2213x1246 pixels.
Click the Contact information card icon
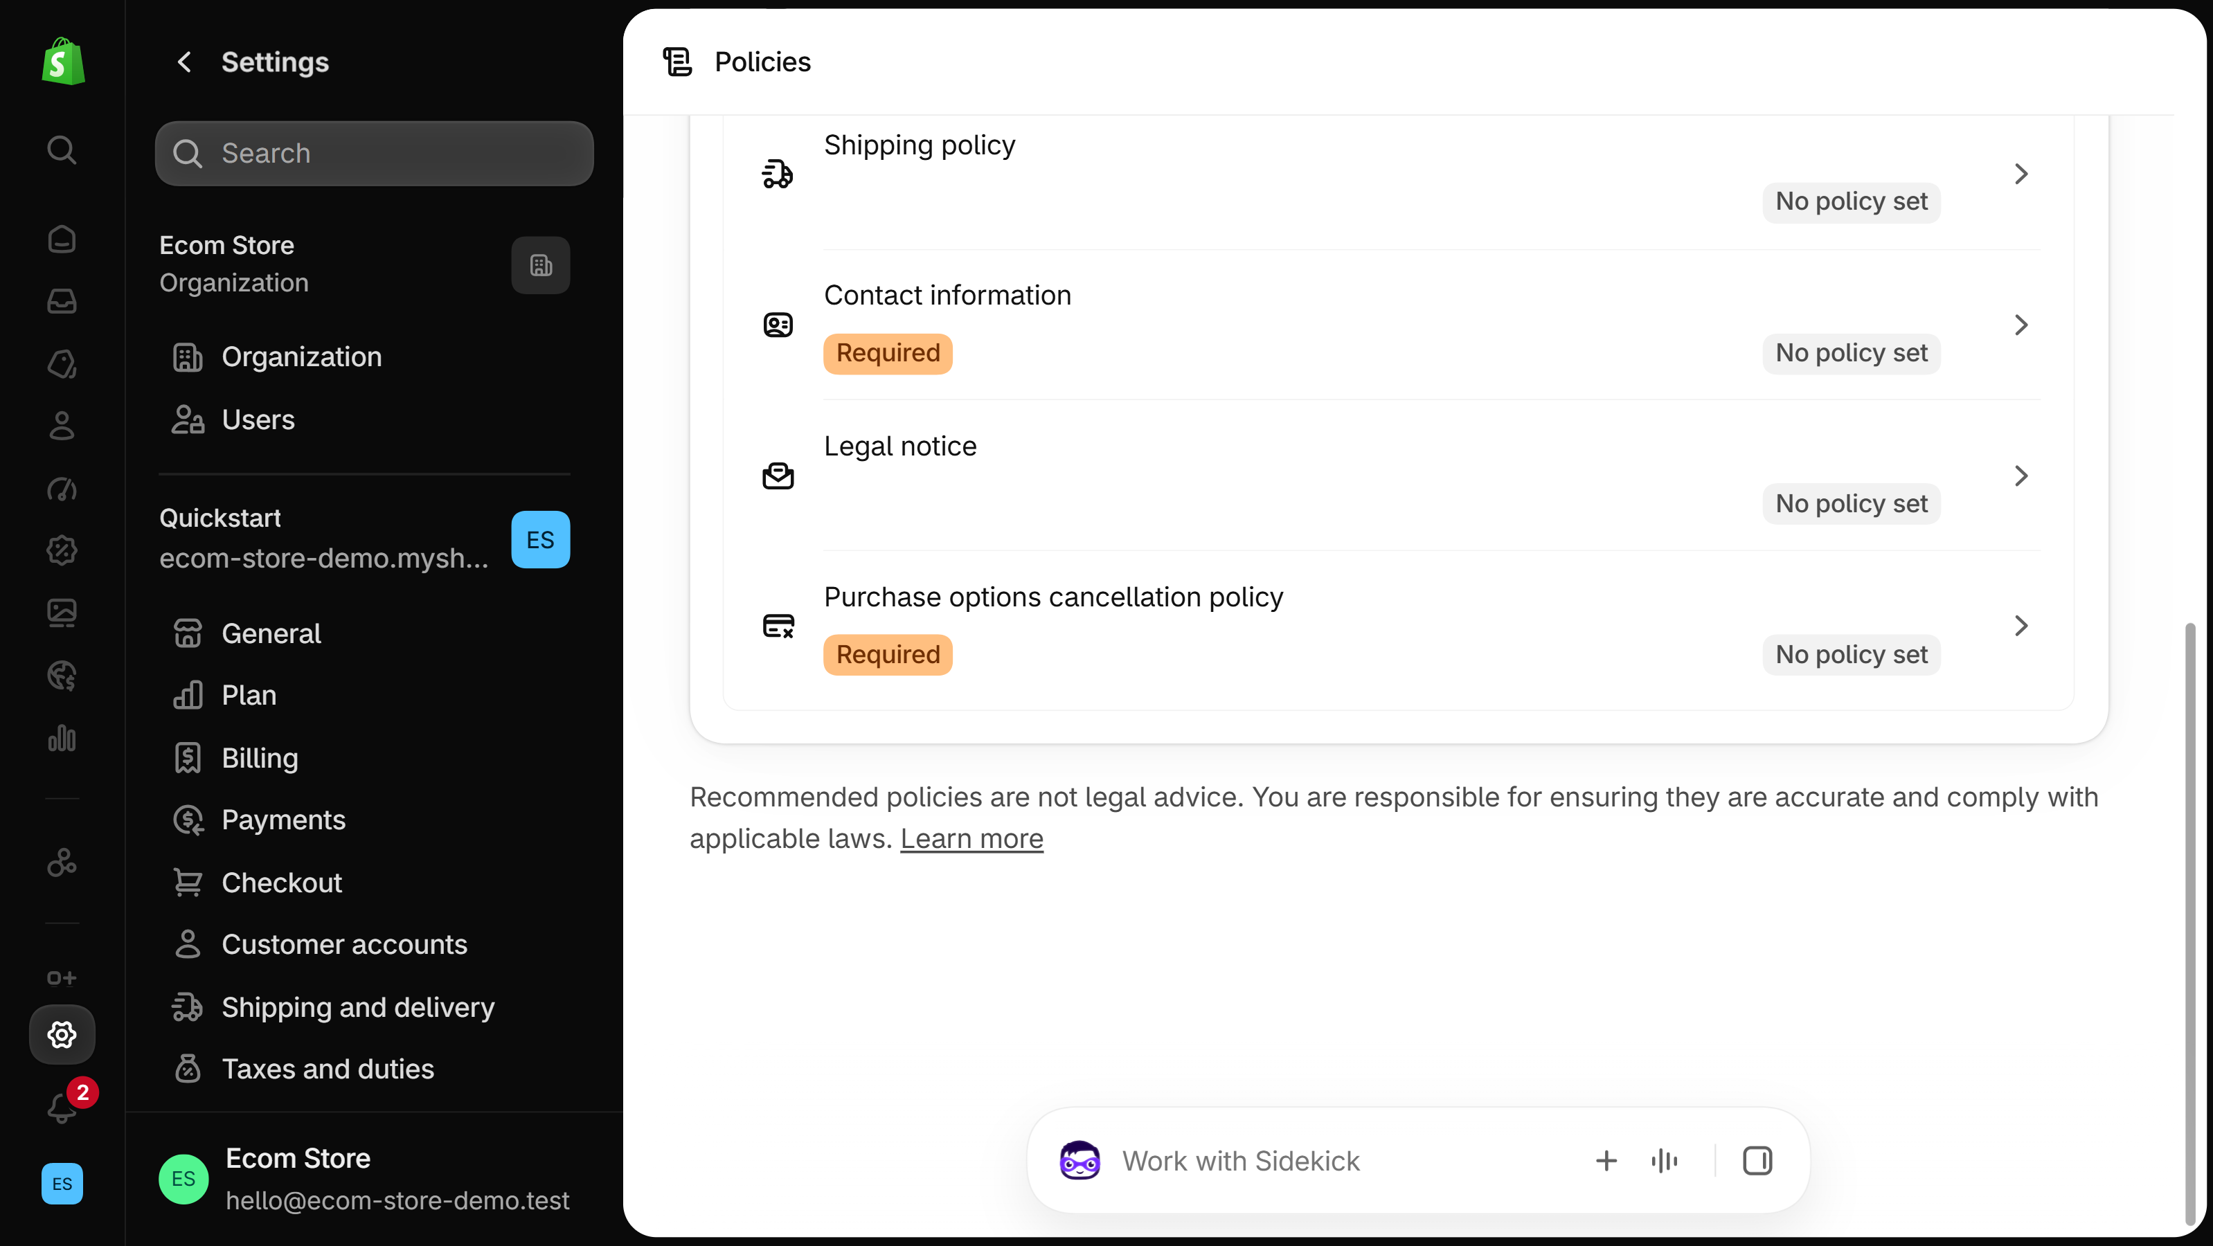point(778,325)
